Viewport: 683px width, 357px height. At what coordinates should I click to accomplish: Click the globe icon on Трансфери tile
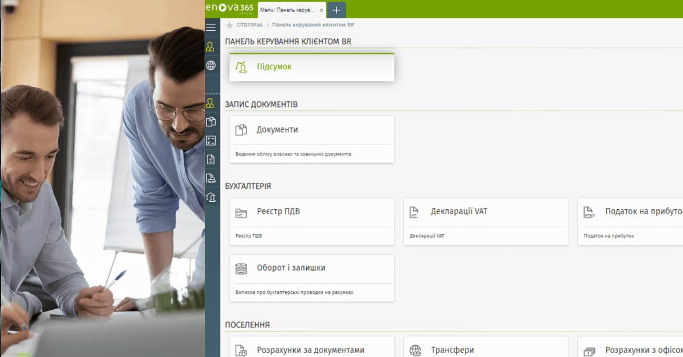(415, 350)
